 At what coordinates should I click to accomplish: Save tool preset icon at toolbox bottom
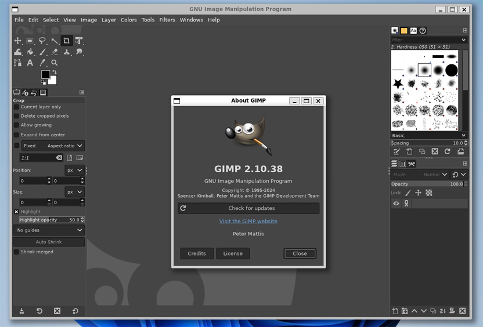[x=21, y=311]
